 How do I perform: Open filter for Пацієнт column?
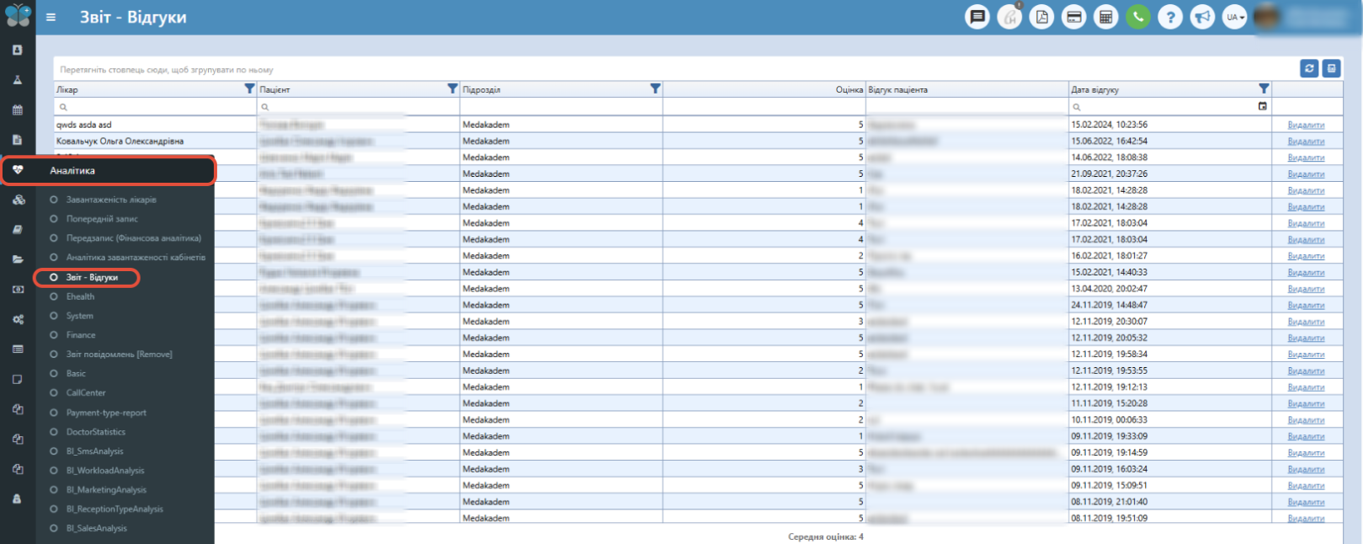(x=452, y=88)
